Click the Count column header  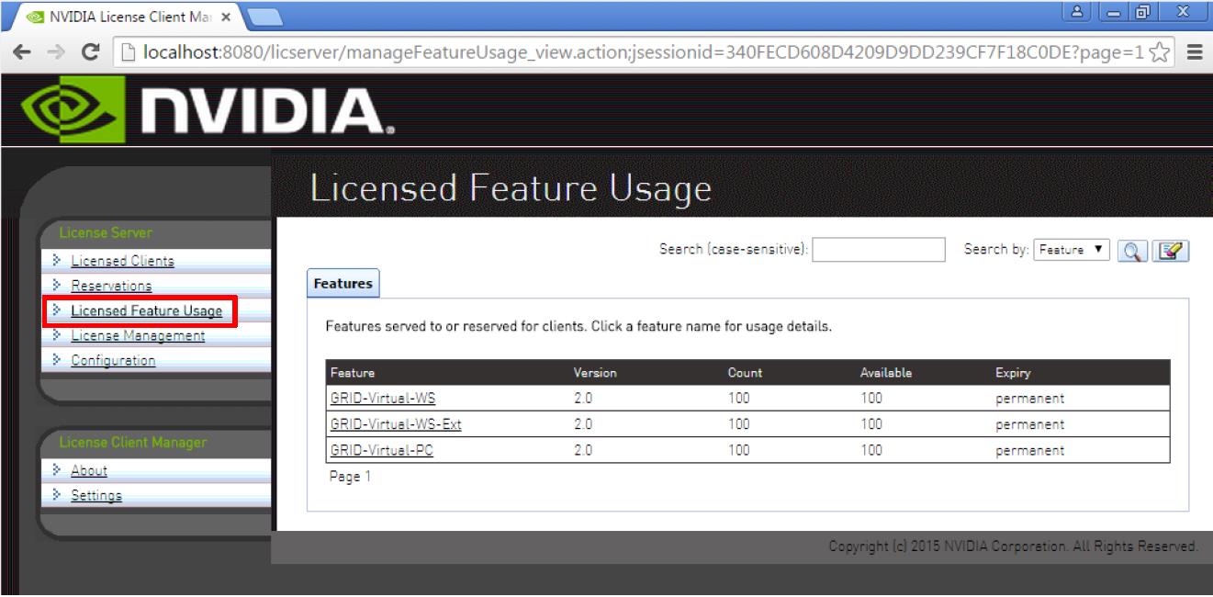(745, 373)
